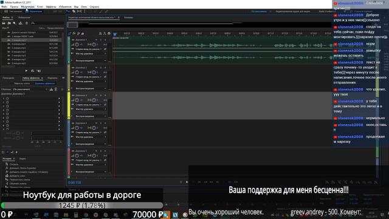Open Дорожка 1 input dropdown Стерео вход

[x=89, y=49]
